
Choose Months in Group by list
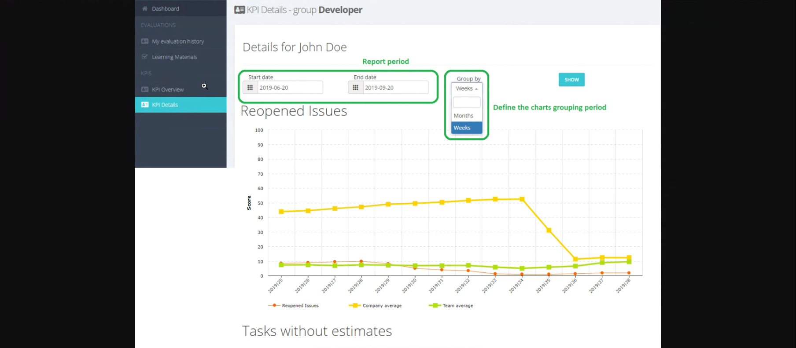tap(467, 116)
